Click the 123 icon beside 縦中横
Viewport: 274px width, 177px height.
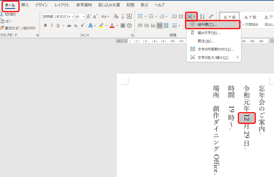[x=192, y=24]
